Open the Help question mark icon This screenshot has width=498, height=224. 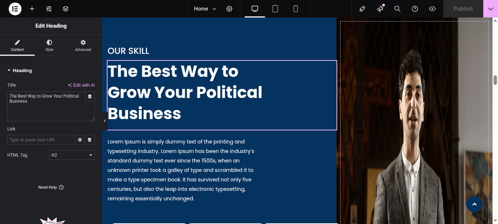coord(415,9)
